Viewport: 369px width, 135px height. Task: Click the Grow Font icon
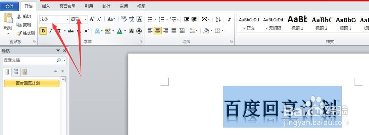click(x=92, y=19)
